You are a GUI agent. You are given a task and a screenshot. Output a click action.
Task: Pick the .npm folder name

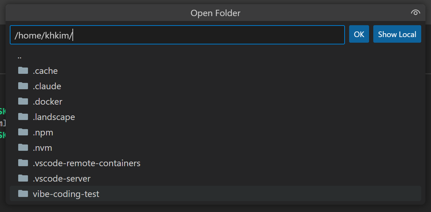click(43, 132)
